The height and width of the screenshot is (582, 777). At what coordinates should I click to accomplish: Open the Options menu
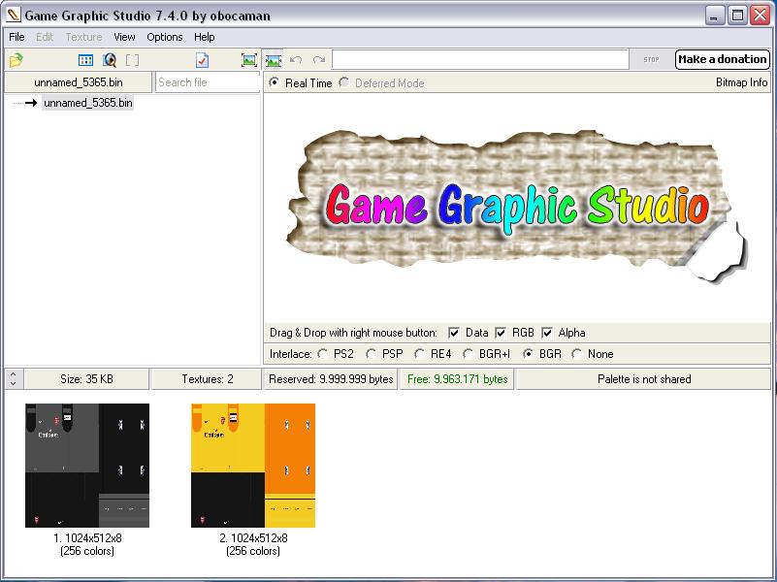point(165,37)
